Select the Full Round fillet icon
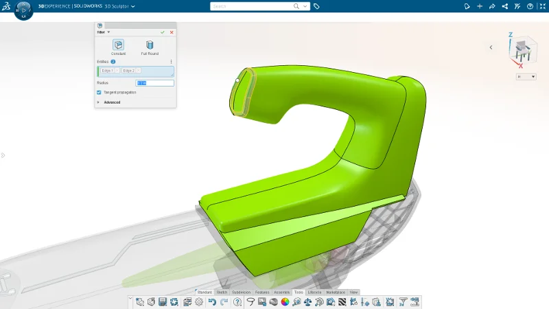 (x=150, y=45)
